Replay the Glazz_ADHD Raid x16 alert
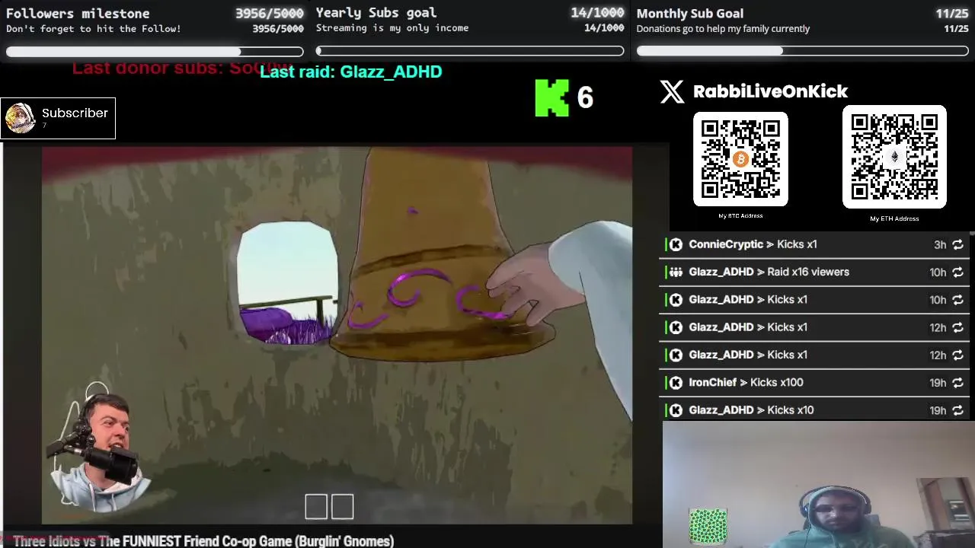The image size is (975, 548). (957, 272)
